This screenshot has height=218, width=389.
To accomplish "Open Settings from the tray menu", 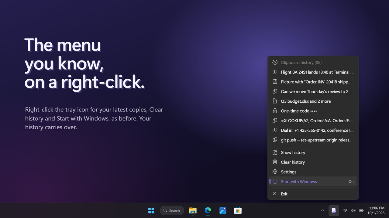I will [x=313, y=172].
